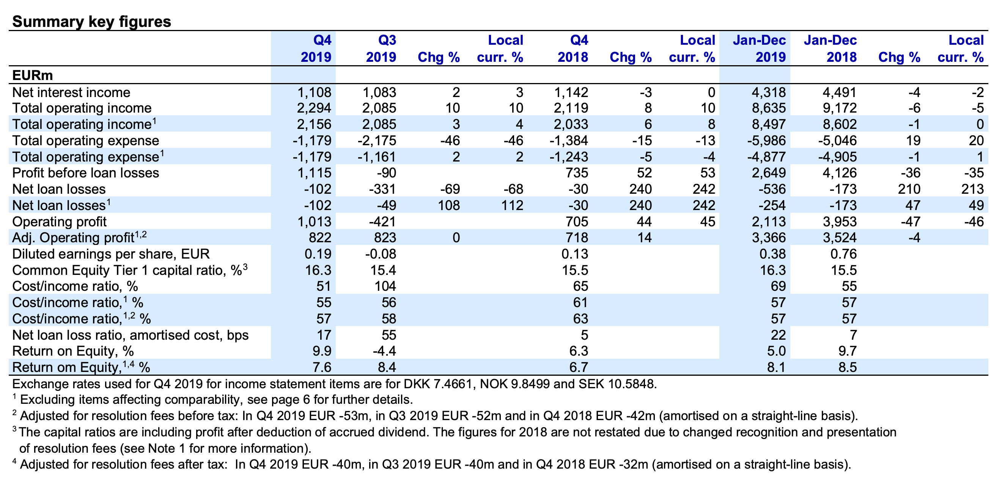Click the EURm unit label
The image size is (991, 480).
[32, 75]
